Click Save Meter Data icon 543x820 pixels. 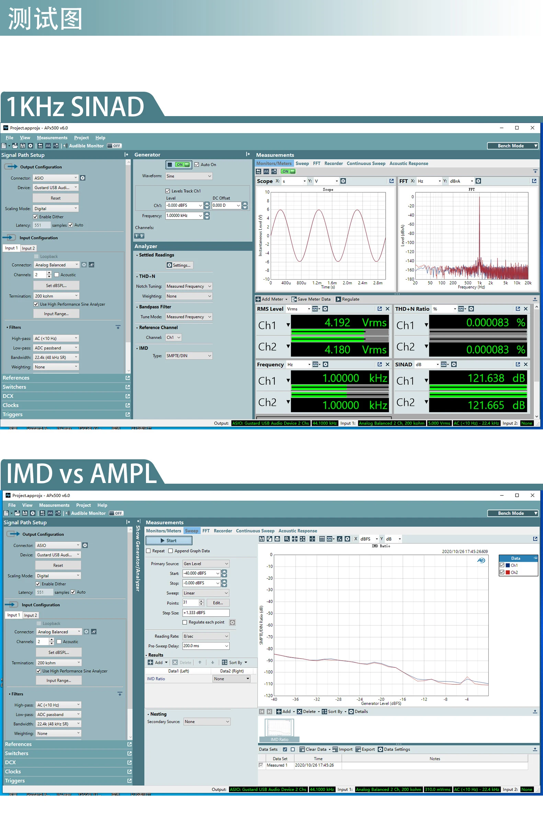(x=294, y=299)
